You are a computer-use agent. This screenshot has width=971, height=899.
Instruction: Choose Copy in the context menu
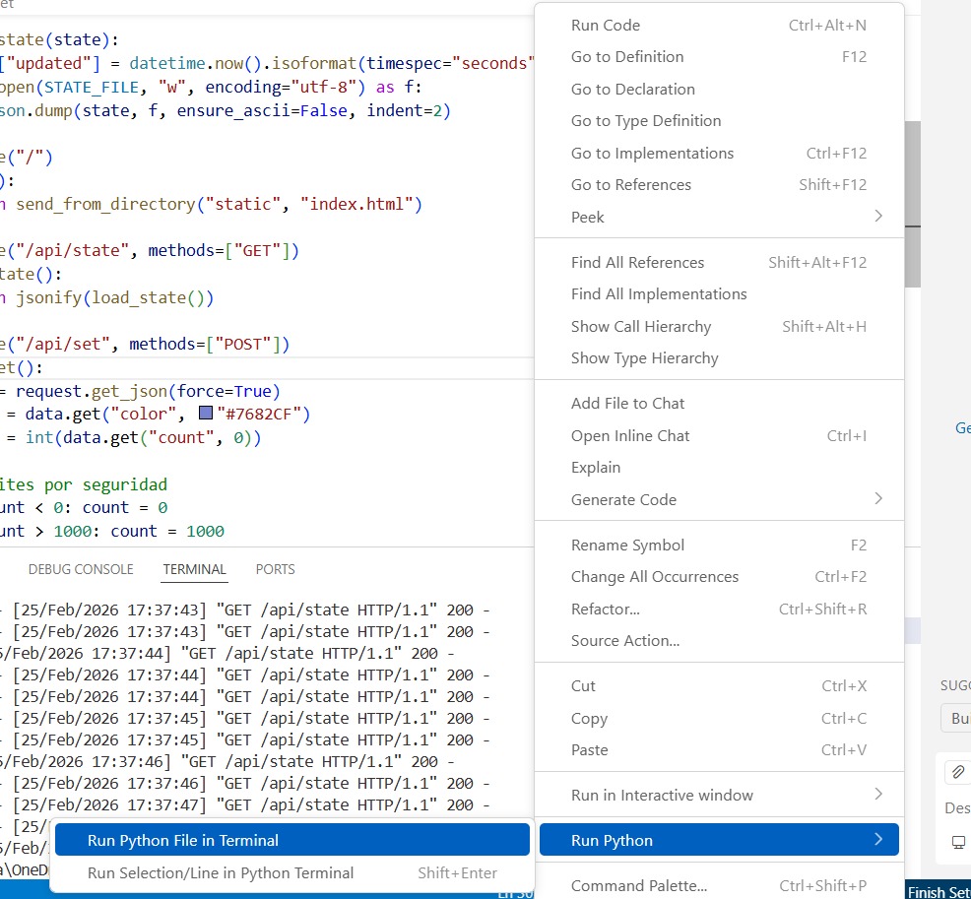pos(589,718)
